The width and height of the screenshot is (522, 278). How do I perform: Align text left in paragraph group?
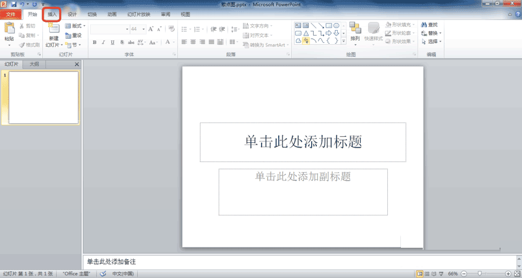point(184,42)
